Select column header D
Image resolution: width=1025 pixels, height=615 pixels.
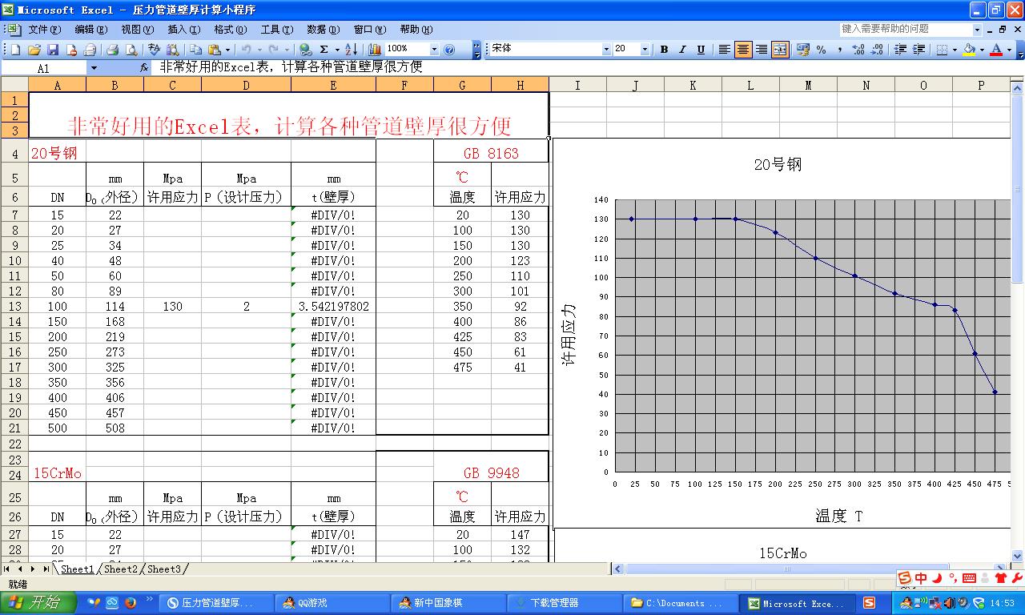pos(246,85)
